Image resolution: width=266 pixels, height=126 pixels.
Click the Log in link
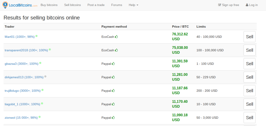[252, 5]
